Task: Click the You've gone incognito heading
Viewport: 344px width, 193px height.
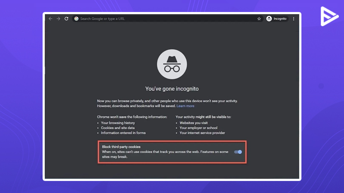Action: (172, 89)
